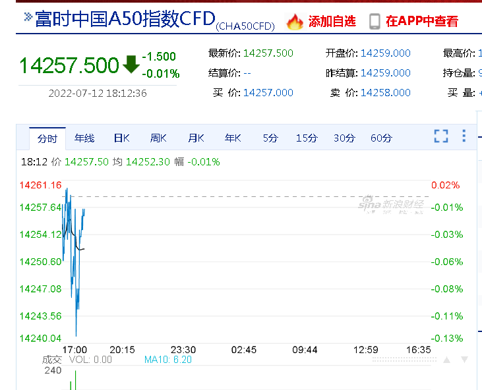Select the 月K chart tab

coord(196,138)
